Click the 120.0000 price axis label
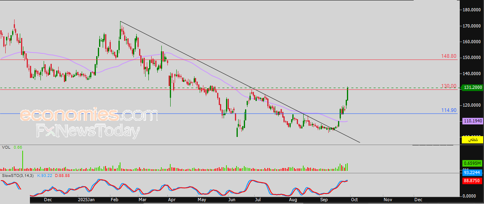Image resolution: width=484 pixels, height=204 pixels. pyautogui.click(x=471, y=105)
